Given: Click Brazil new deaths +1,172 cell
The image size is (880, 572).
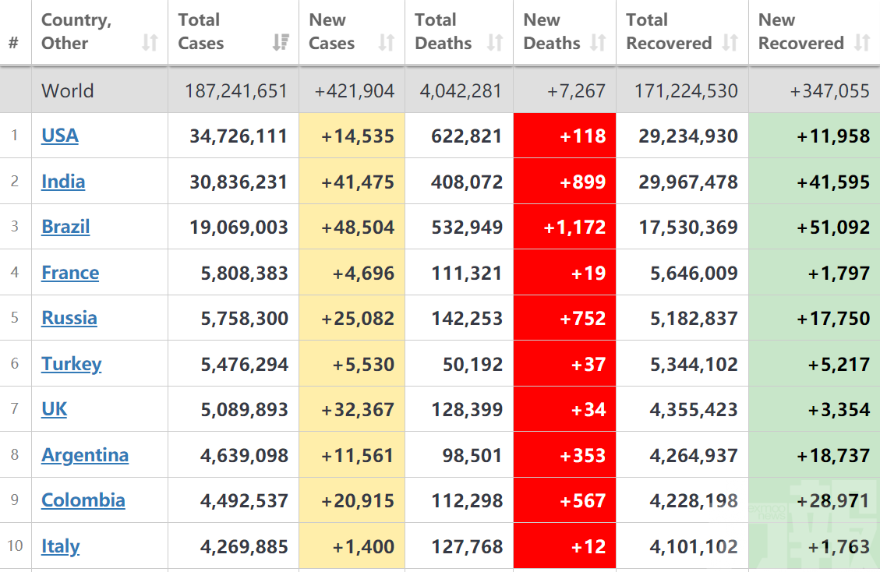Looking at the screenshot, I should pyautogui.click(x=564, y=227).
